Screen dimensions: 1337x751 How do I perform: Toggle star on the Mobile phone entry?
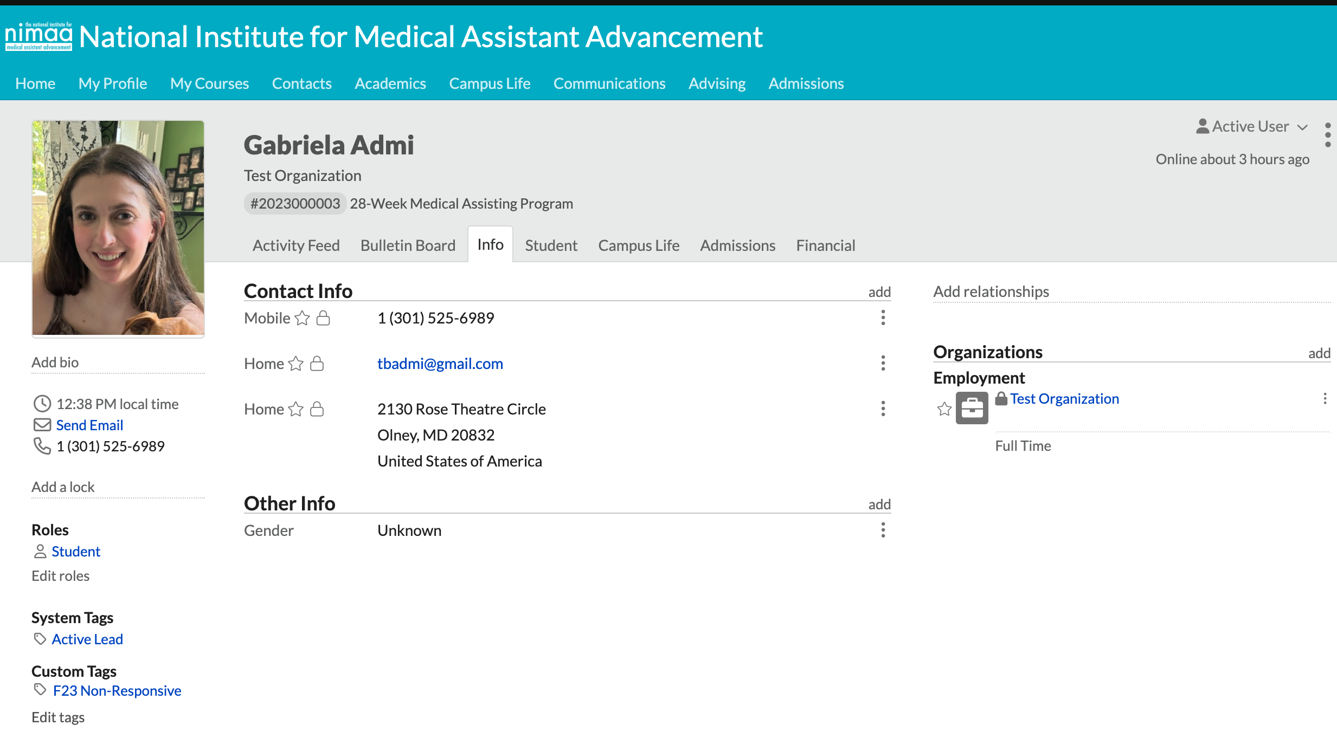point(302,318)
